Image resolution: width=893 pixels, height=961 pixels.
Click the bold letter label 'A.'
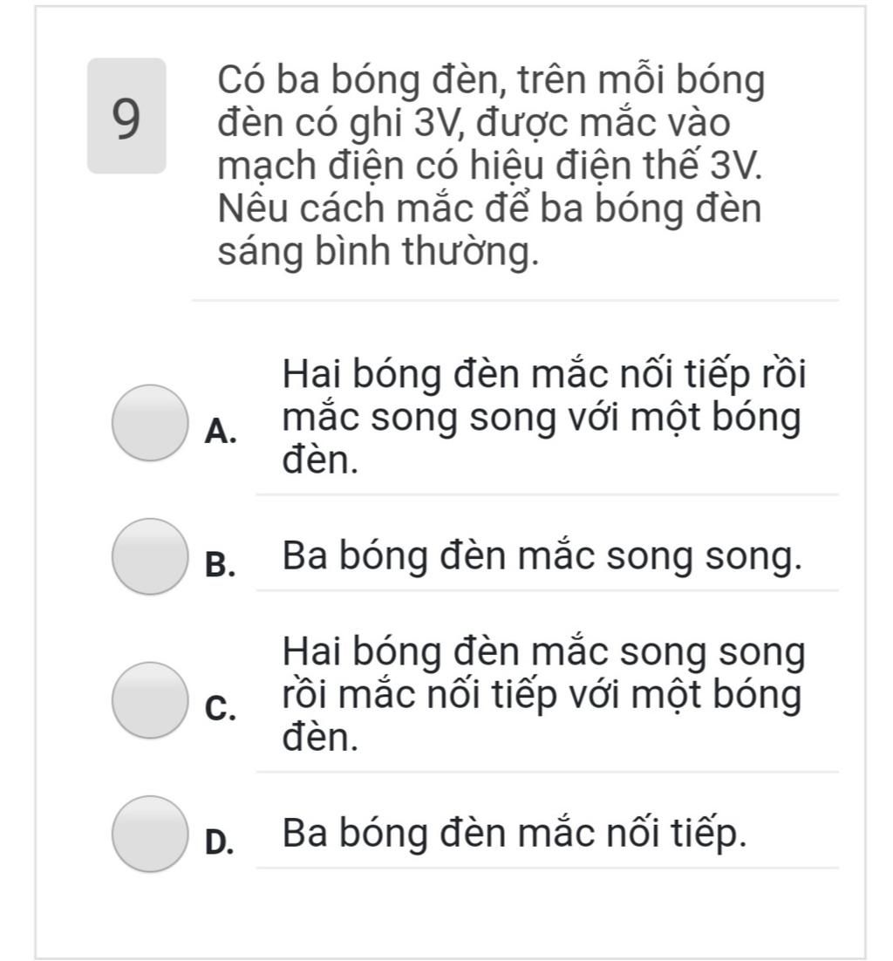(221, 432)
